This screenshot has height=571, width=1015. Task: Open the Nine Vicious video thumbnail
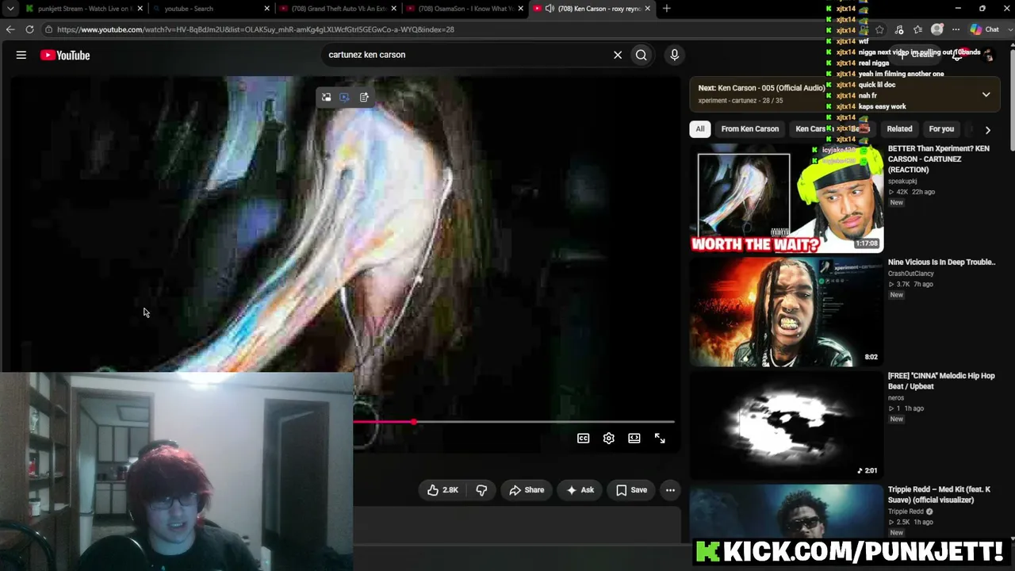point(786,312)
